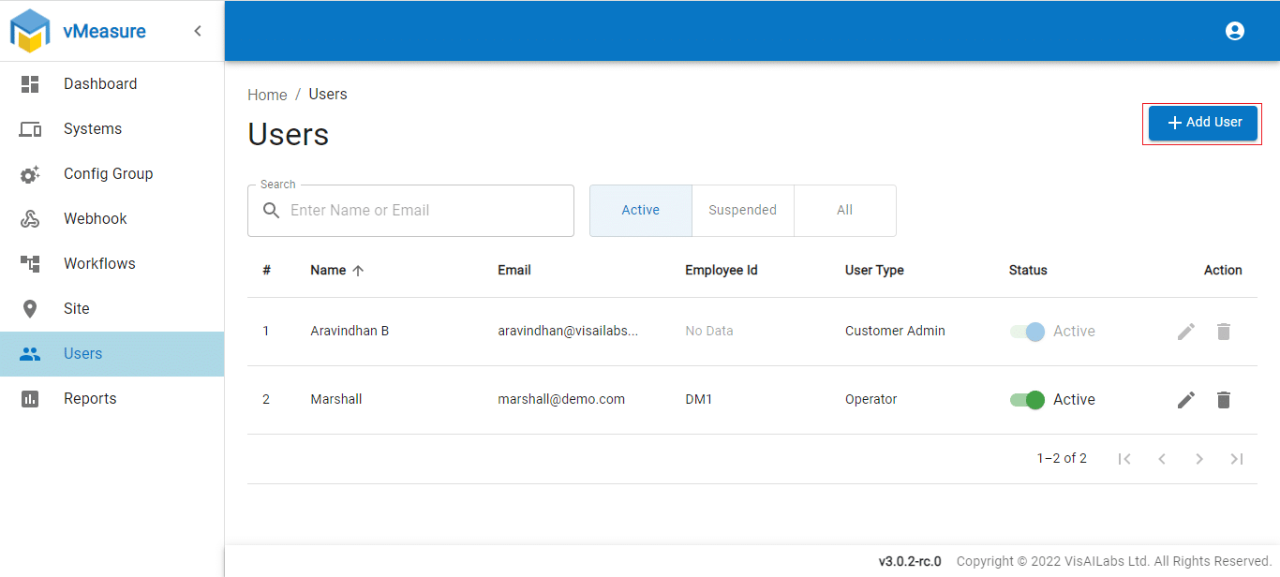View All users tab
The width and height of the screenshot is (1280, 577).
[x=844, y=210]
